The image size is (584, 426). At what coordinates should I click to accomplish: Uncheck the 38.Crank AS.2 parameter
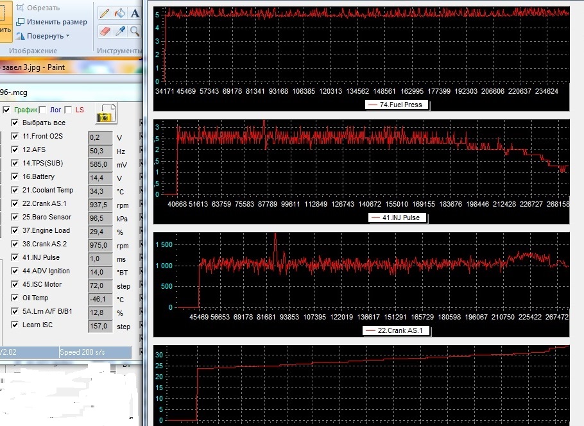[x=15, y=244]
